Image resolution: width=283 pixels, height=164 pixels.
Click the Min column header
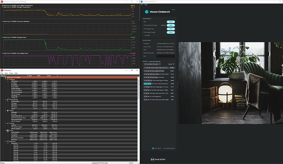(42, 76)
